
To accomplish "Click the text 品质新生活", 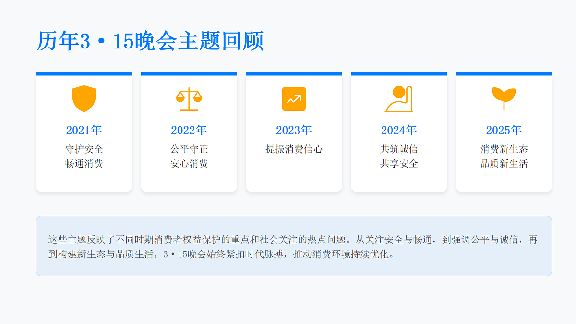I will click(504, 164).
